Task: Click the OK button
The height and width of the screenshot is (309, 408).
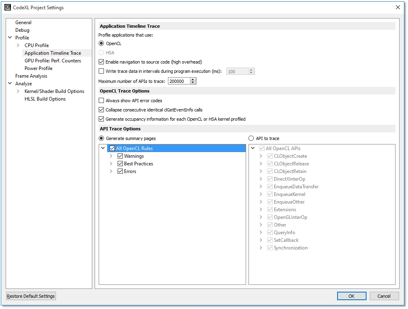Action: click(x=352, y=296)
